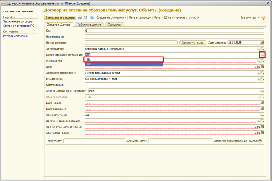
Task: Click the help question mark icon
Action: click(264, 18)
